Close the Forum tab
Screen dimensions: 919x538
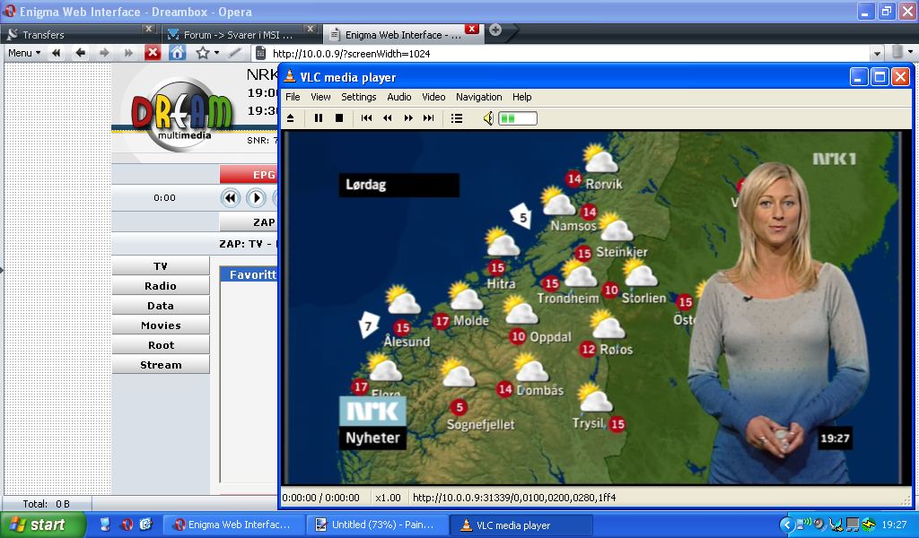311,29
